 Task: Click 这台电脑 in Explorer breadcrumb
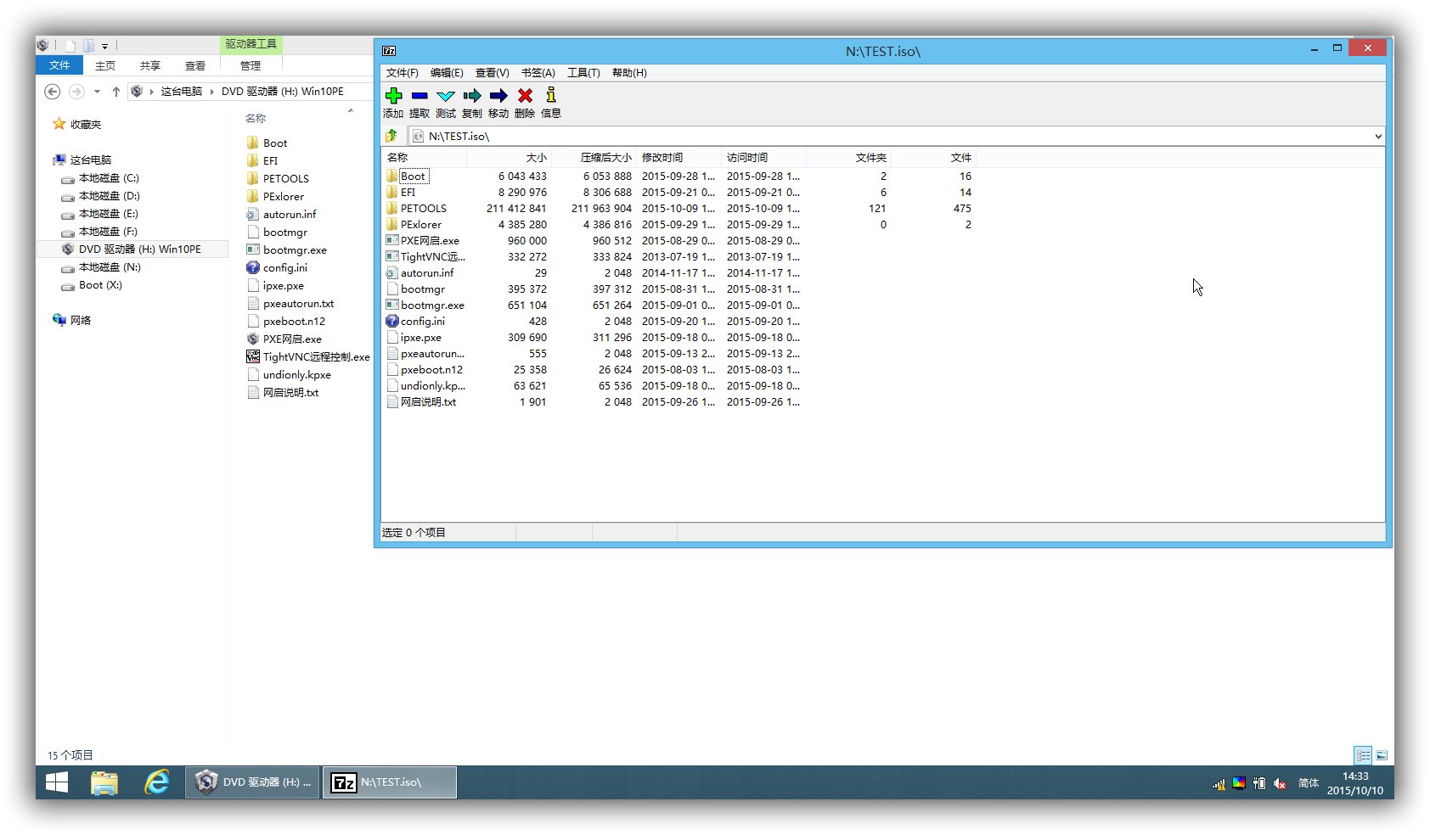pos(182,92)
